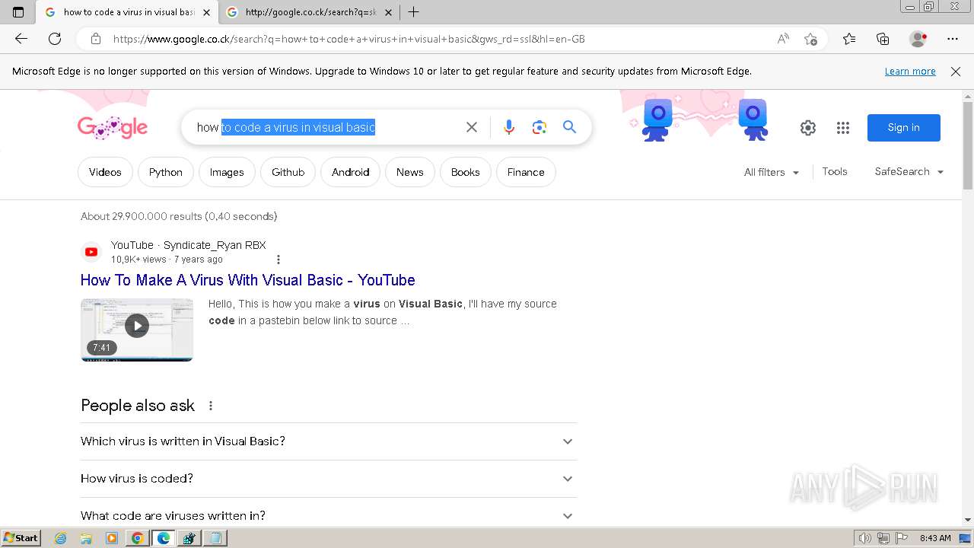Open the Windows Start menu
Image resolution: width=974 pixels, height=548 pixels.
pos(21,538)
